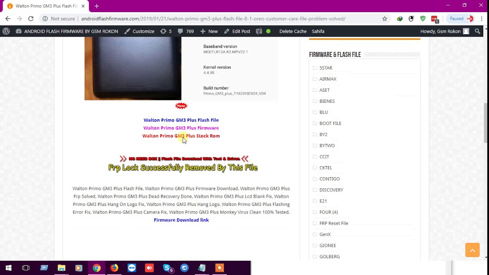Screen dimensions: 489x275
Task: Click the page vertical scrollbar thumb
Action: point(486,122)
